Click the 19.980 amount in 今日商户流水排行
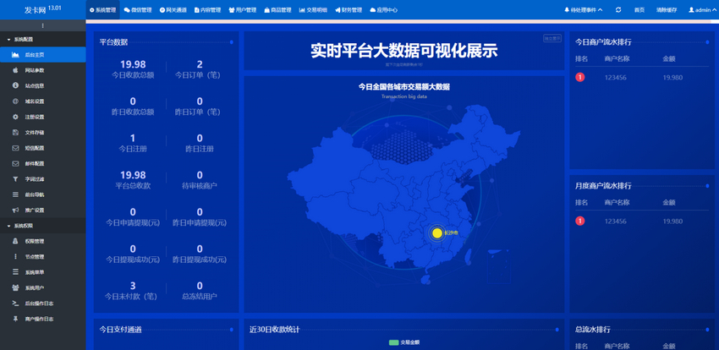719x350 pixels. 672,78
